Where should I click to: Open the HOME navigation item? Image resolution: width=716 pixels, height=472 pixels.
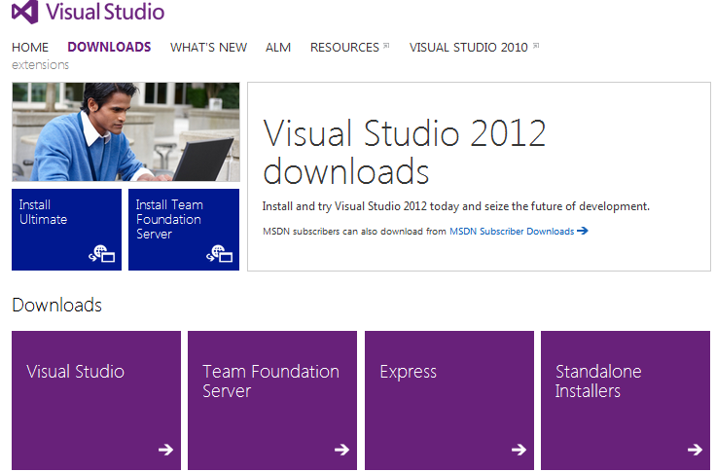tap(30, 47)
